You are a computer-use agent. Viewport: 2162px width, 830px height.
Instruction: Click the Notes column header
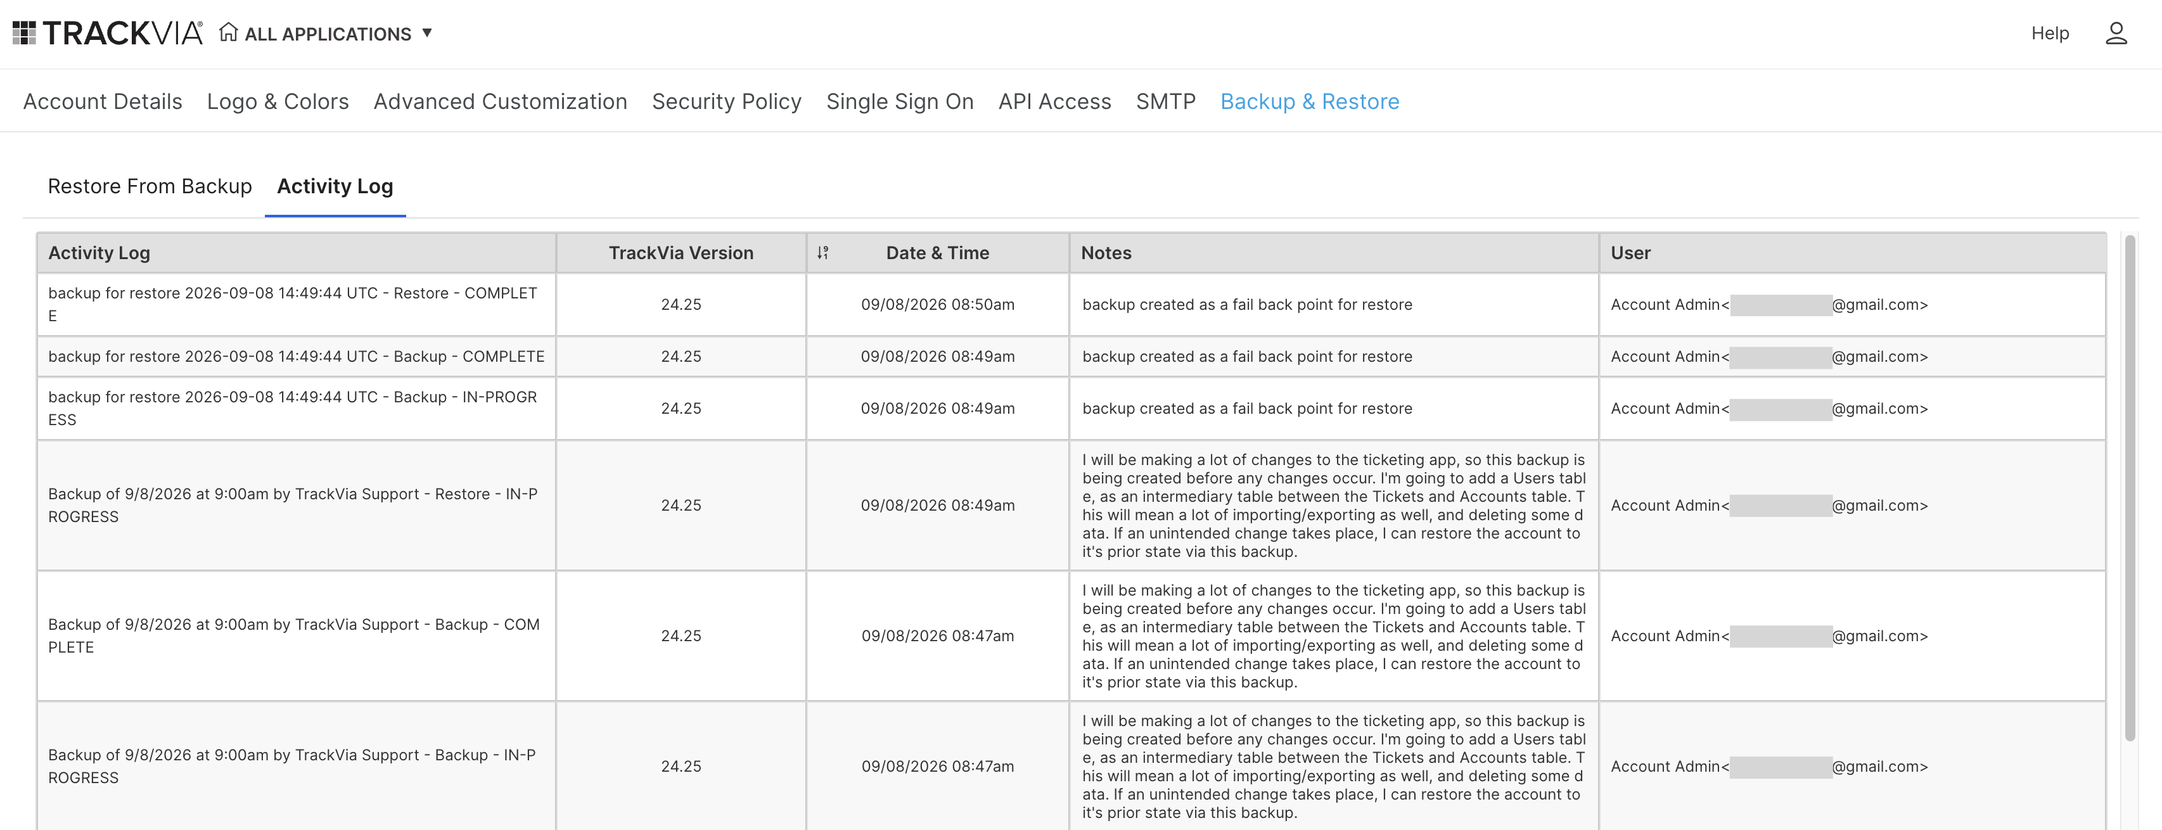1334,253
